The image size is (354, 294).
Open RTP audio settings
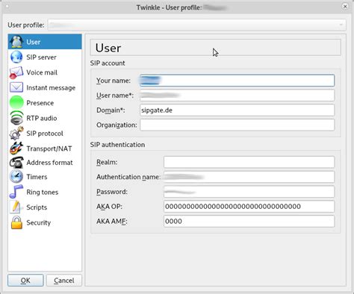[x=45, y=118]
